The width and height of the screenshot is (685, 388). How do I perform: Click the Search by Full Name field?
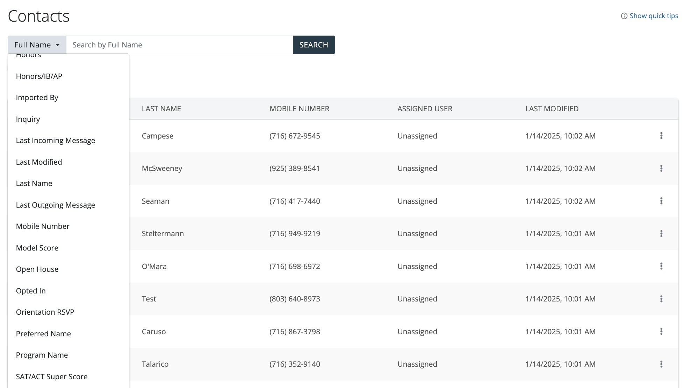(x=179, y=45)
